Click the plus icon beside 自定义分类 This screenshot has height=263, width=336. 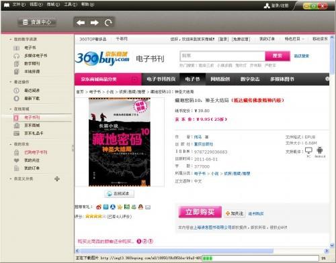click(x=57, y=178)
